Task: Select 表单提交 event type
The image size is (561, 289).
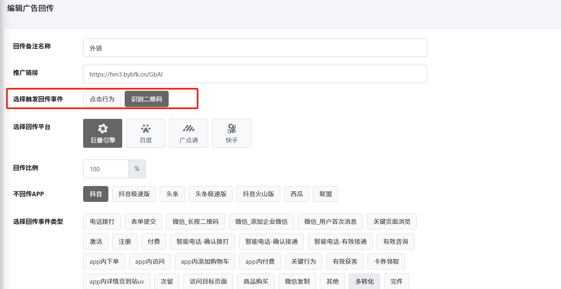Action: click(x=143, y=221)
